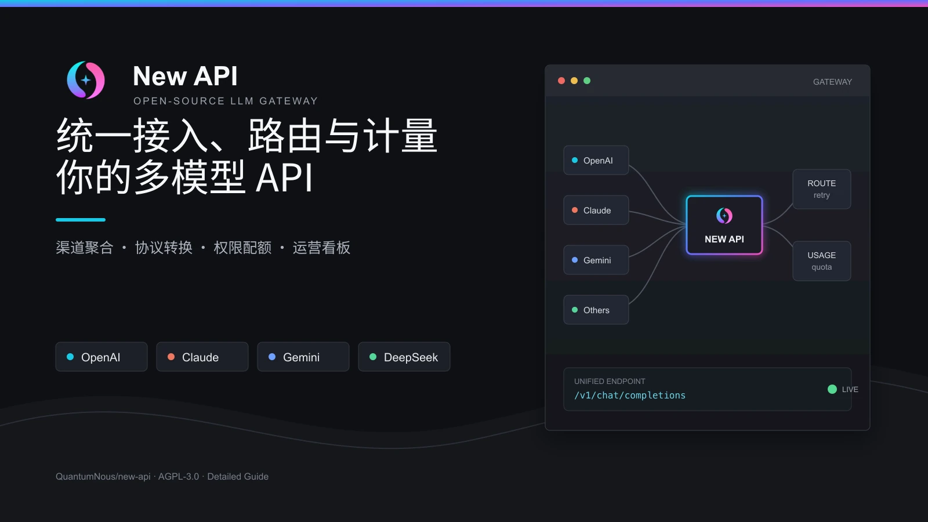928x522 pixels.
Task: Click the yellow window dot in the gateway panel
Action: tap(574, 81)
